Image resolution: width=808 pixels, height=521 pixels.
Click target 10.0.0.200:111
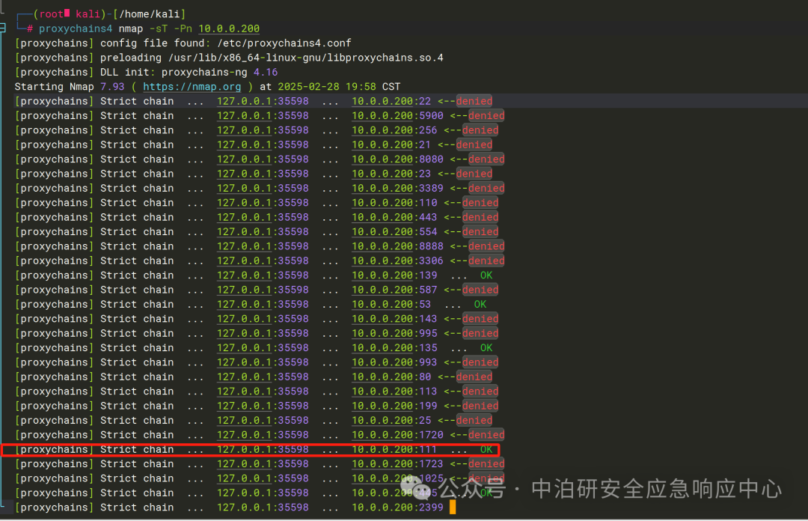point(394,449)
